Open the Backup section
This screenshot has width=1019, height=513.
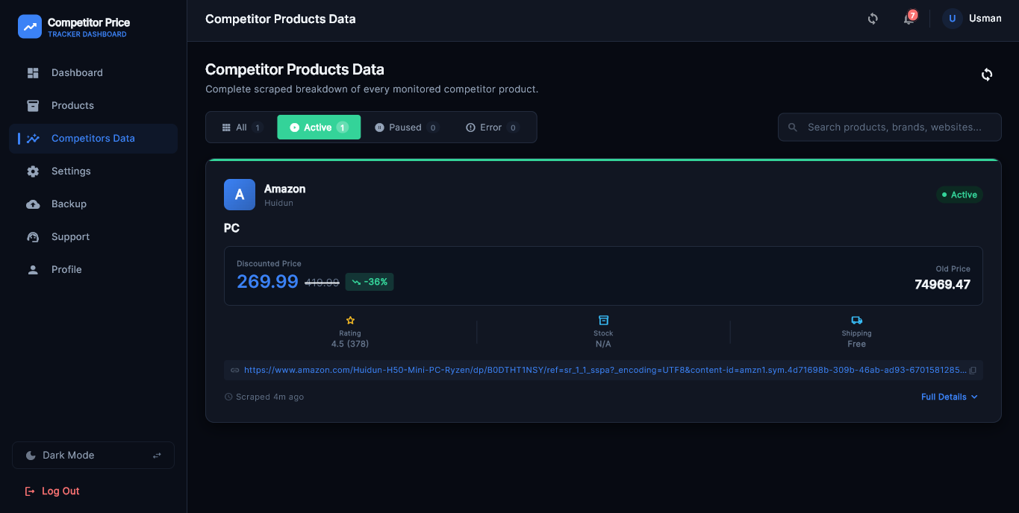click(x=93, y=204)
